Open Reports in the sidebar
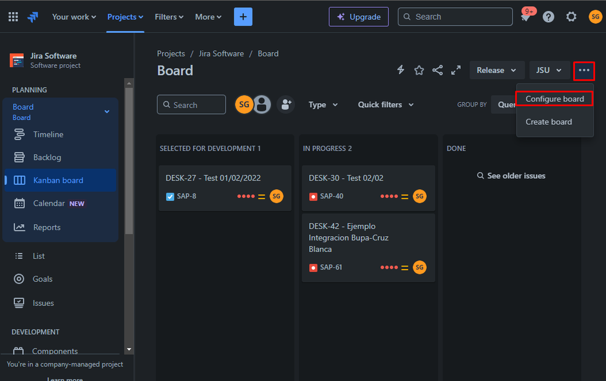Viewport: 606px width, 381px height. click(60, 228)
